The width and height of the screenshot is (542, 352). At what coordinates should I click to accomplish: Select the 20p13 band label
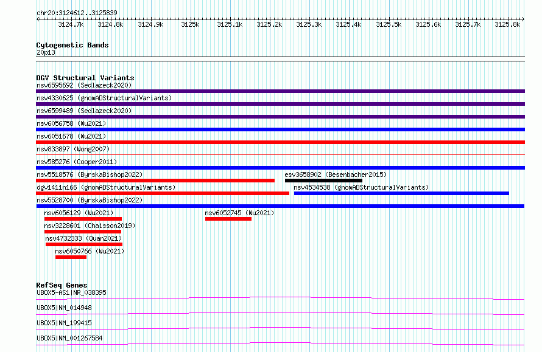(46, 52)
